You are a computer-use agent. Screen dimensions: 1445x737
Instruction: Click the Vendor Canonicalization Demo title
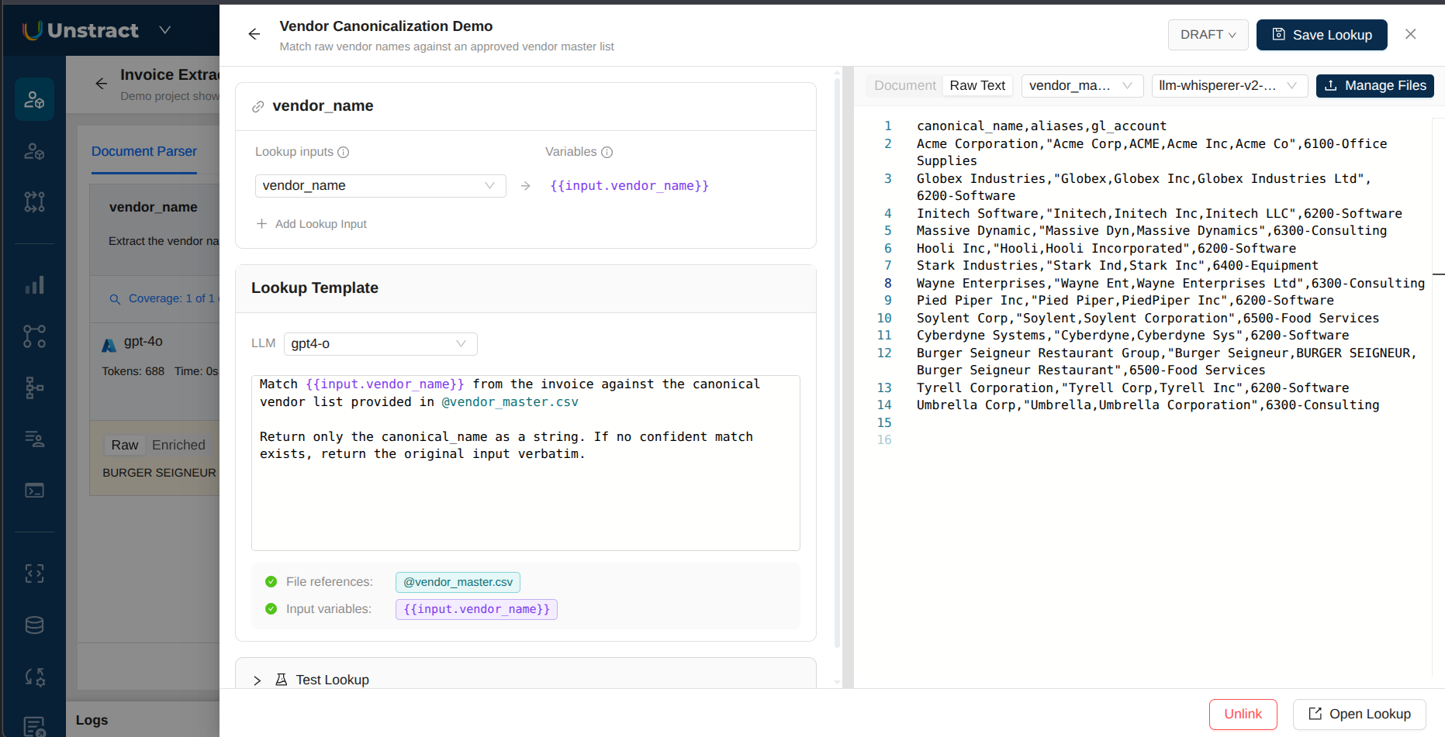[386, 26]
